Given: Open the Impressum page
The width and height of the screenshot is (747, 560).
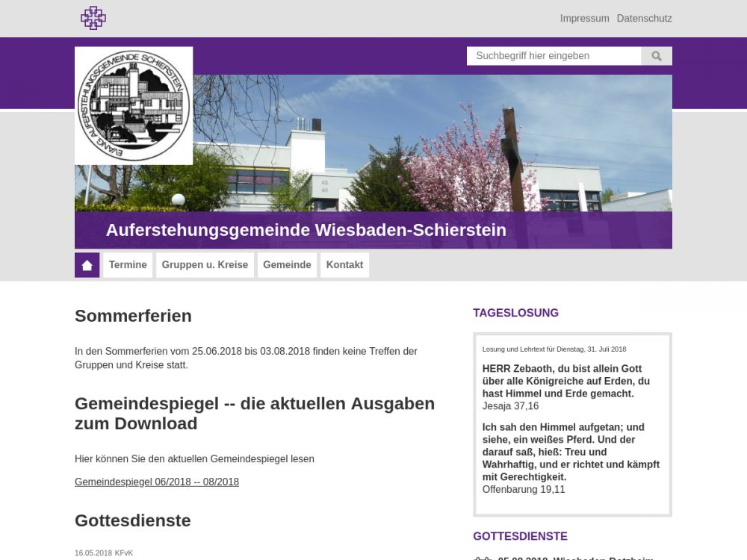Looking at the screenshot, I should tap(584, 18).
